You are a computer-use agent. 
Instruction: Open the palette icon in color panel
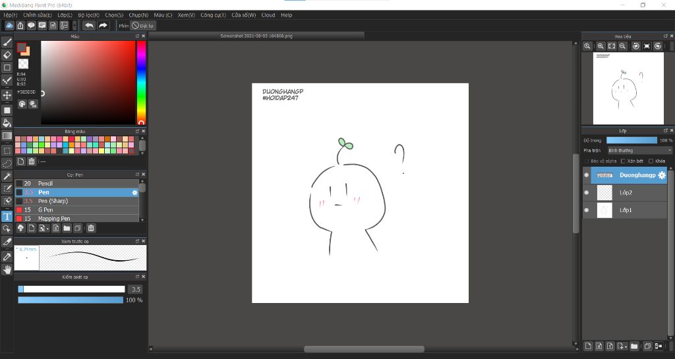22,104
